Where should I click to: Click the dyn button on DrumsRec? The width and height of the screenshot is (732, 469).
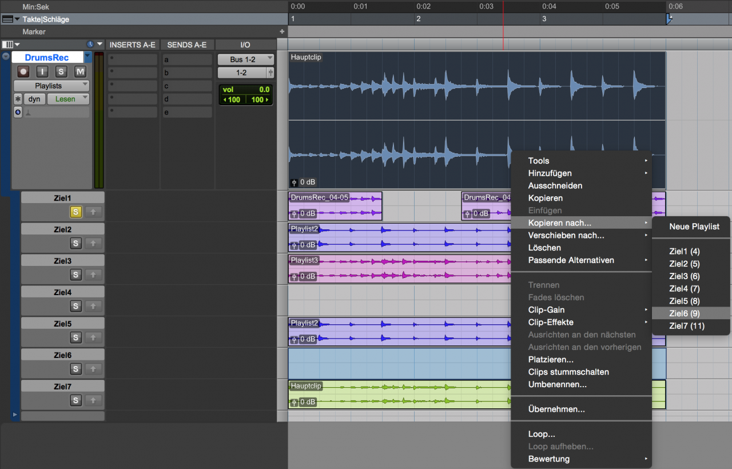pos(34,99)
